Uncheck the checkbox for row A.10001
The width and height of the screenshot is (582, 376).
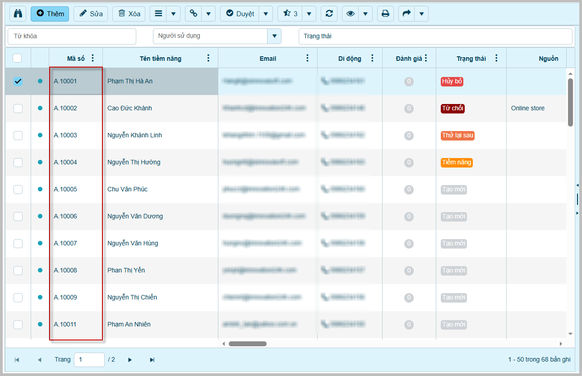(18, 81)
